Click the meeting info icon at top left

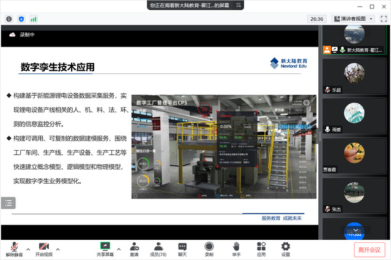(9, 19)
